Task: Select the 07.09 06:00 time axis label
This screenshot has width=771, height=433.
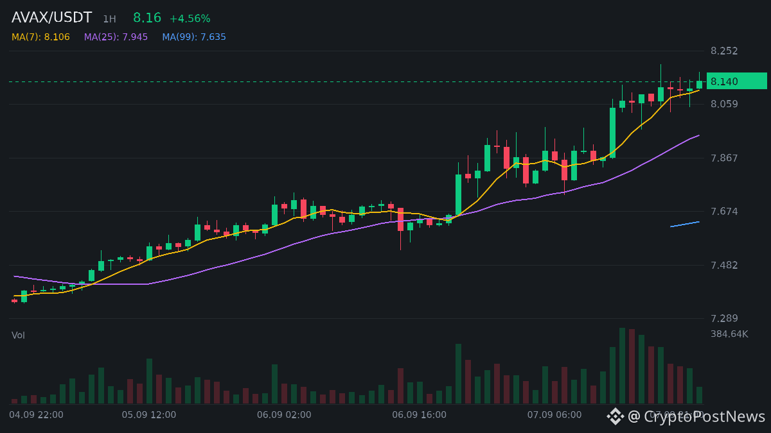Action: (x=554, y=415)
